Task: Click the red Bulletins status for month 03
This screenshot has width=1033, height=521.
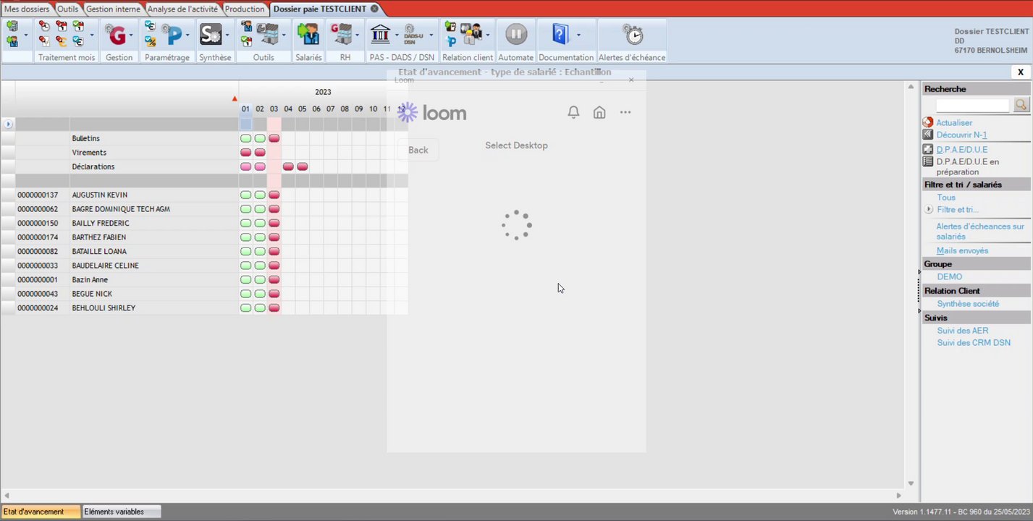Action: [274, 138]
